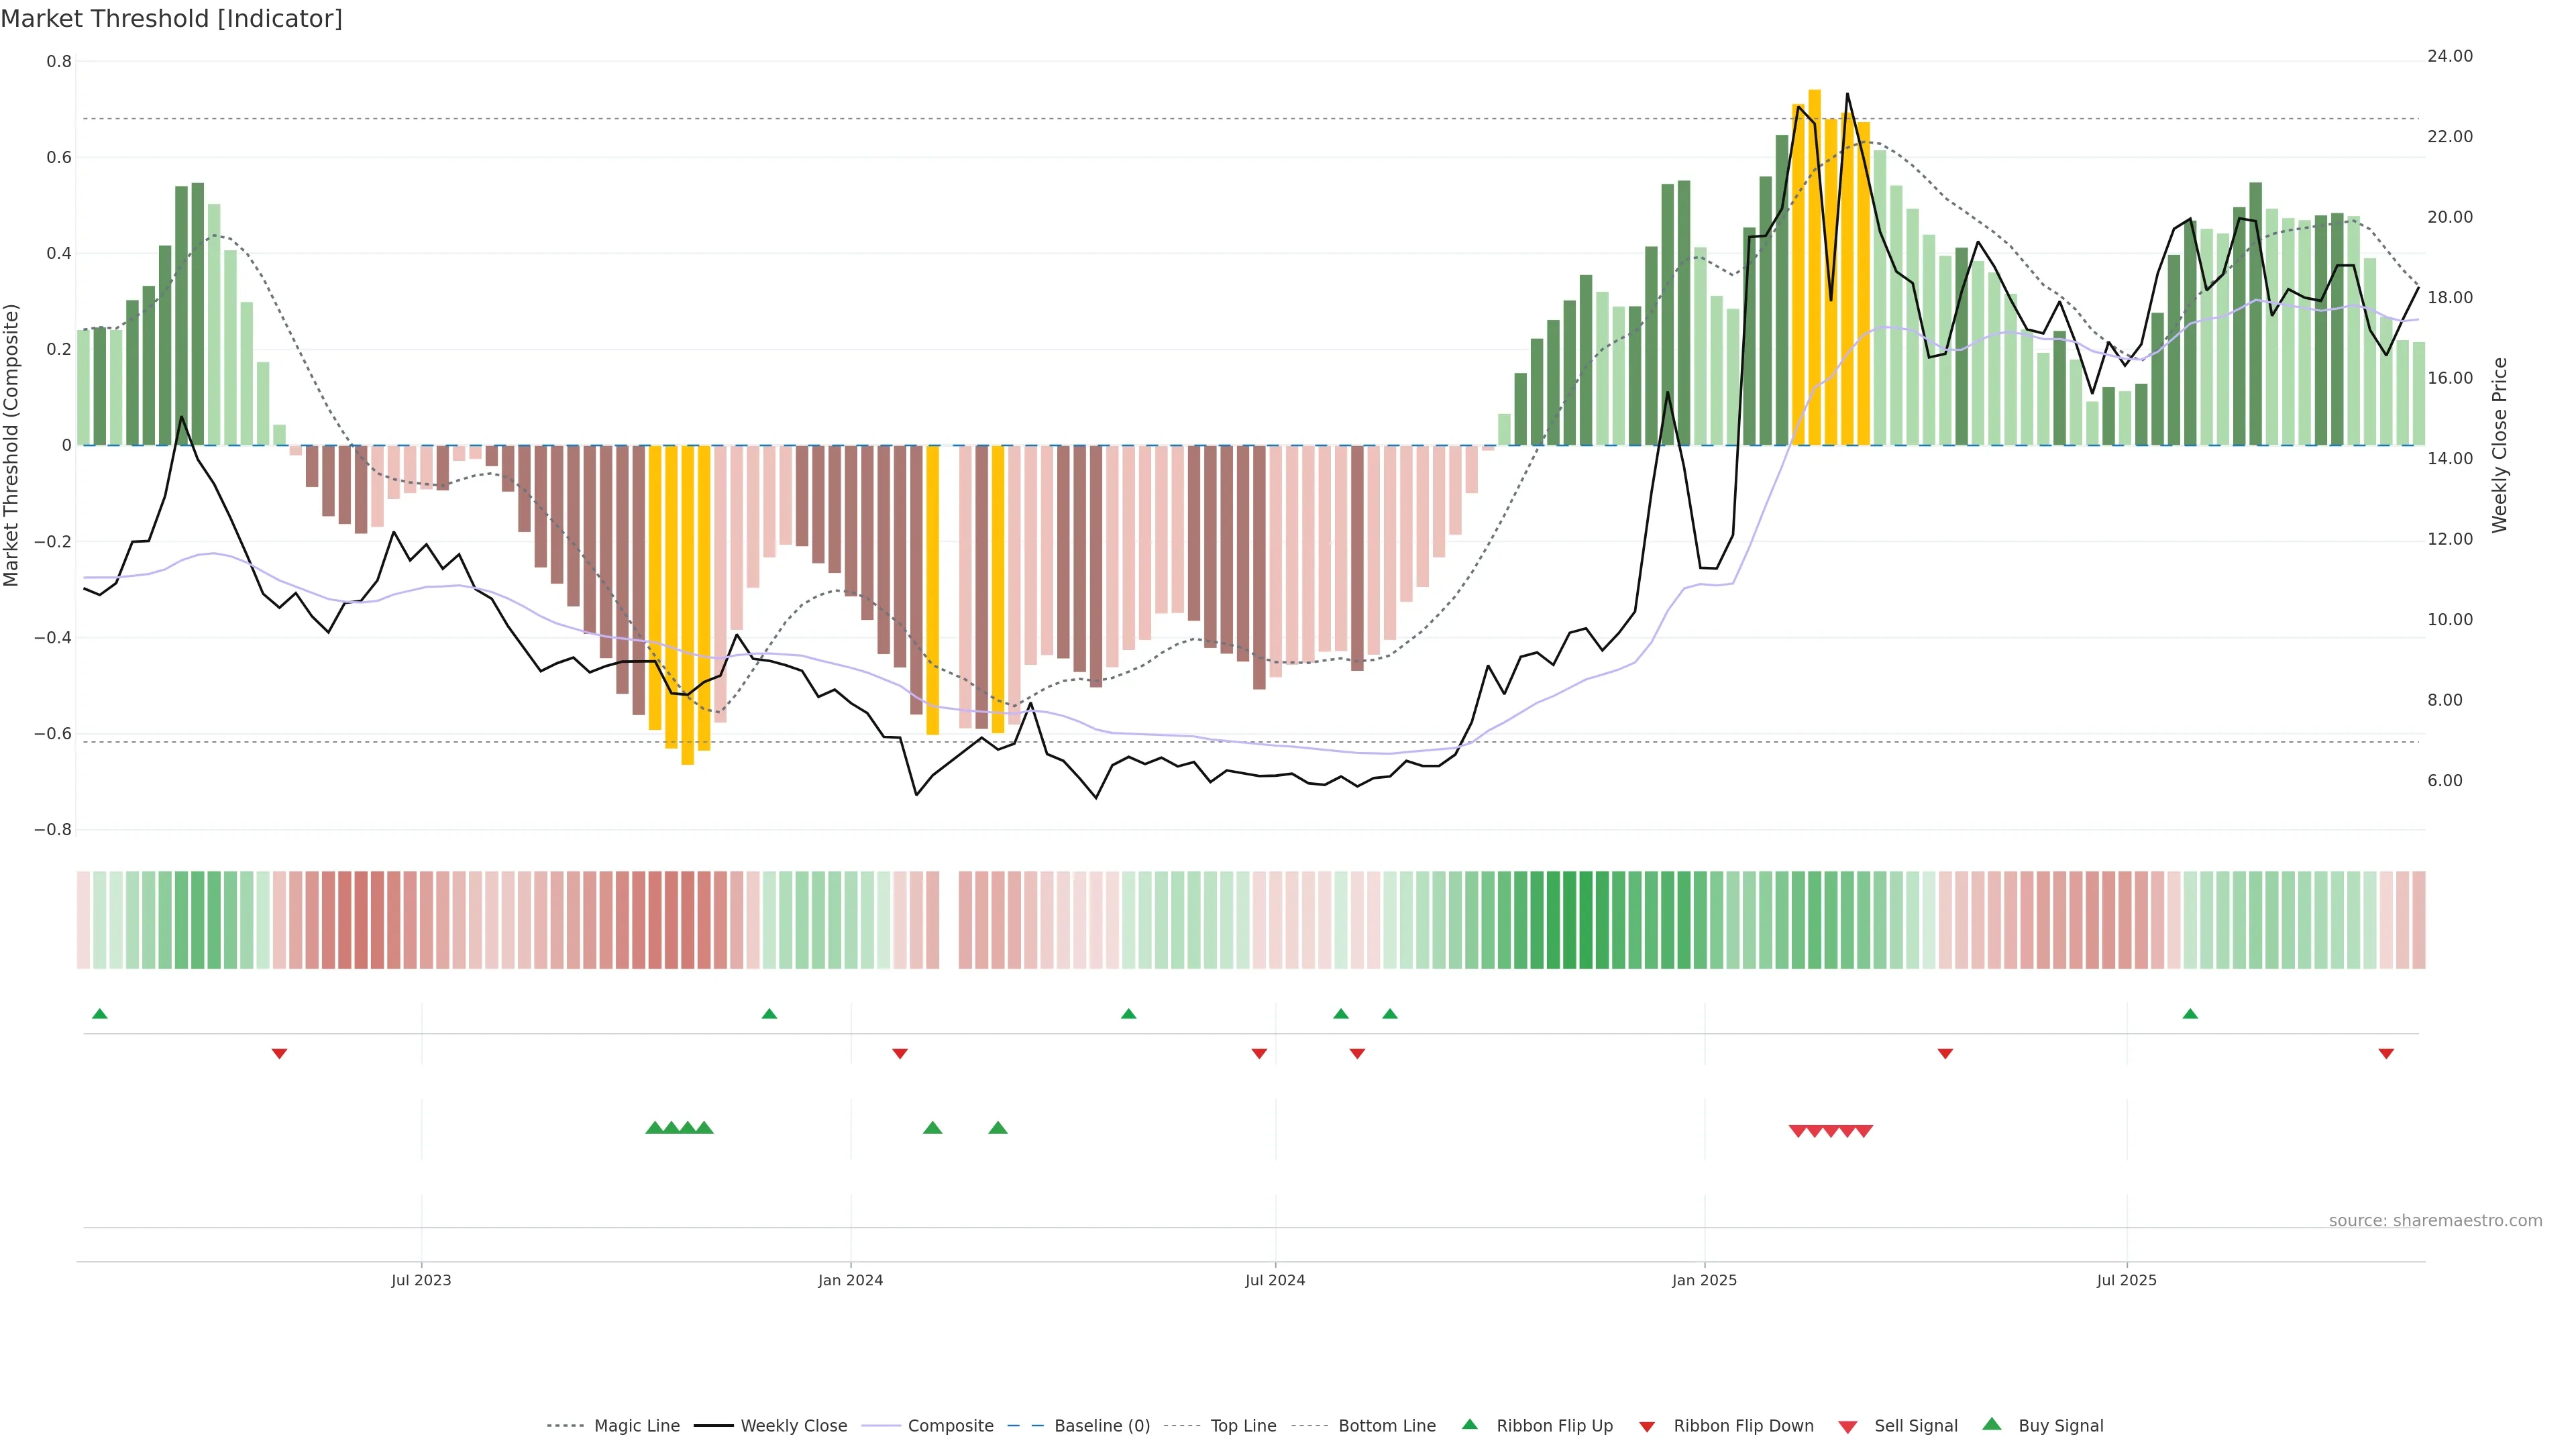Click the Ribbon Flip Down legend icon
Viewport: 2576px width, 1449px height.
coord(1647,1426)
